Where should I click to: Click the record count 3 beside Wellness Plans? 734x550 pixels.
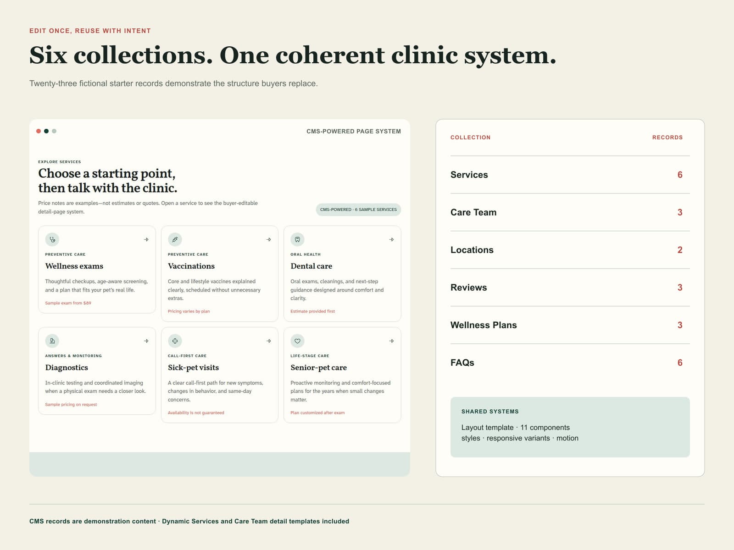coord(680,325)
